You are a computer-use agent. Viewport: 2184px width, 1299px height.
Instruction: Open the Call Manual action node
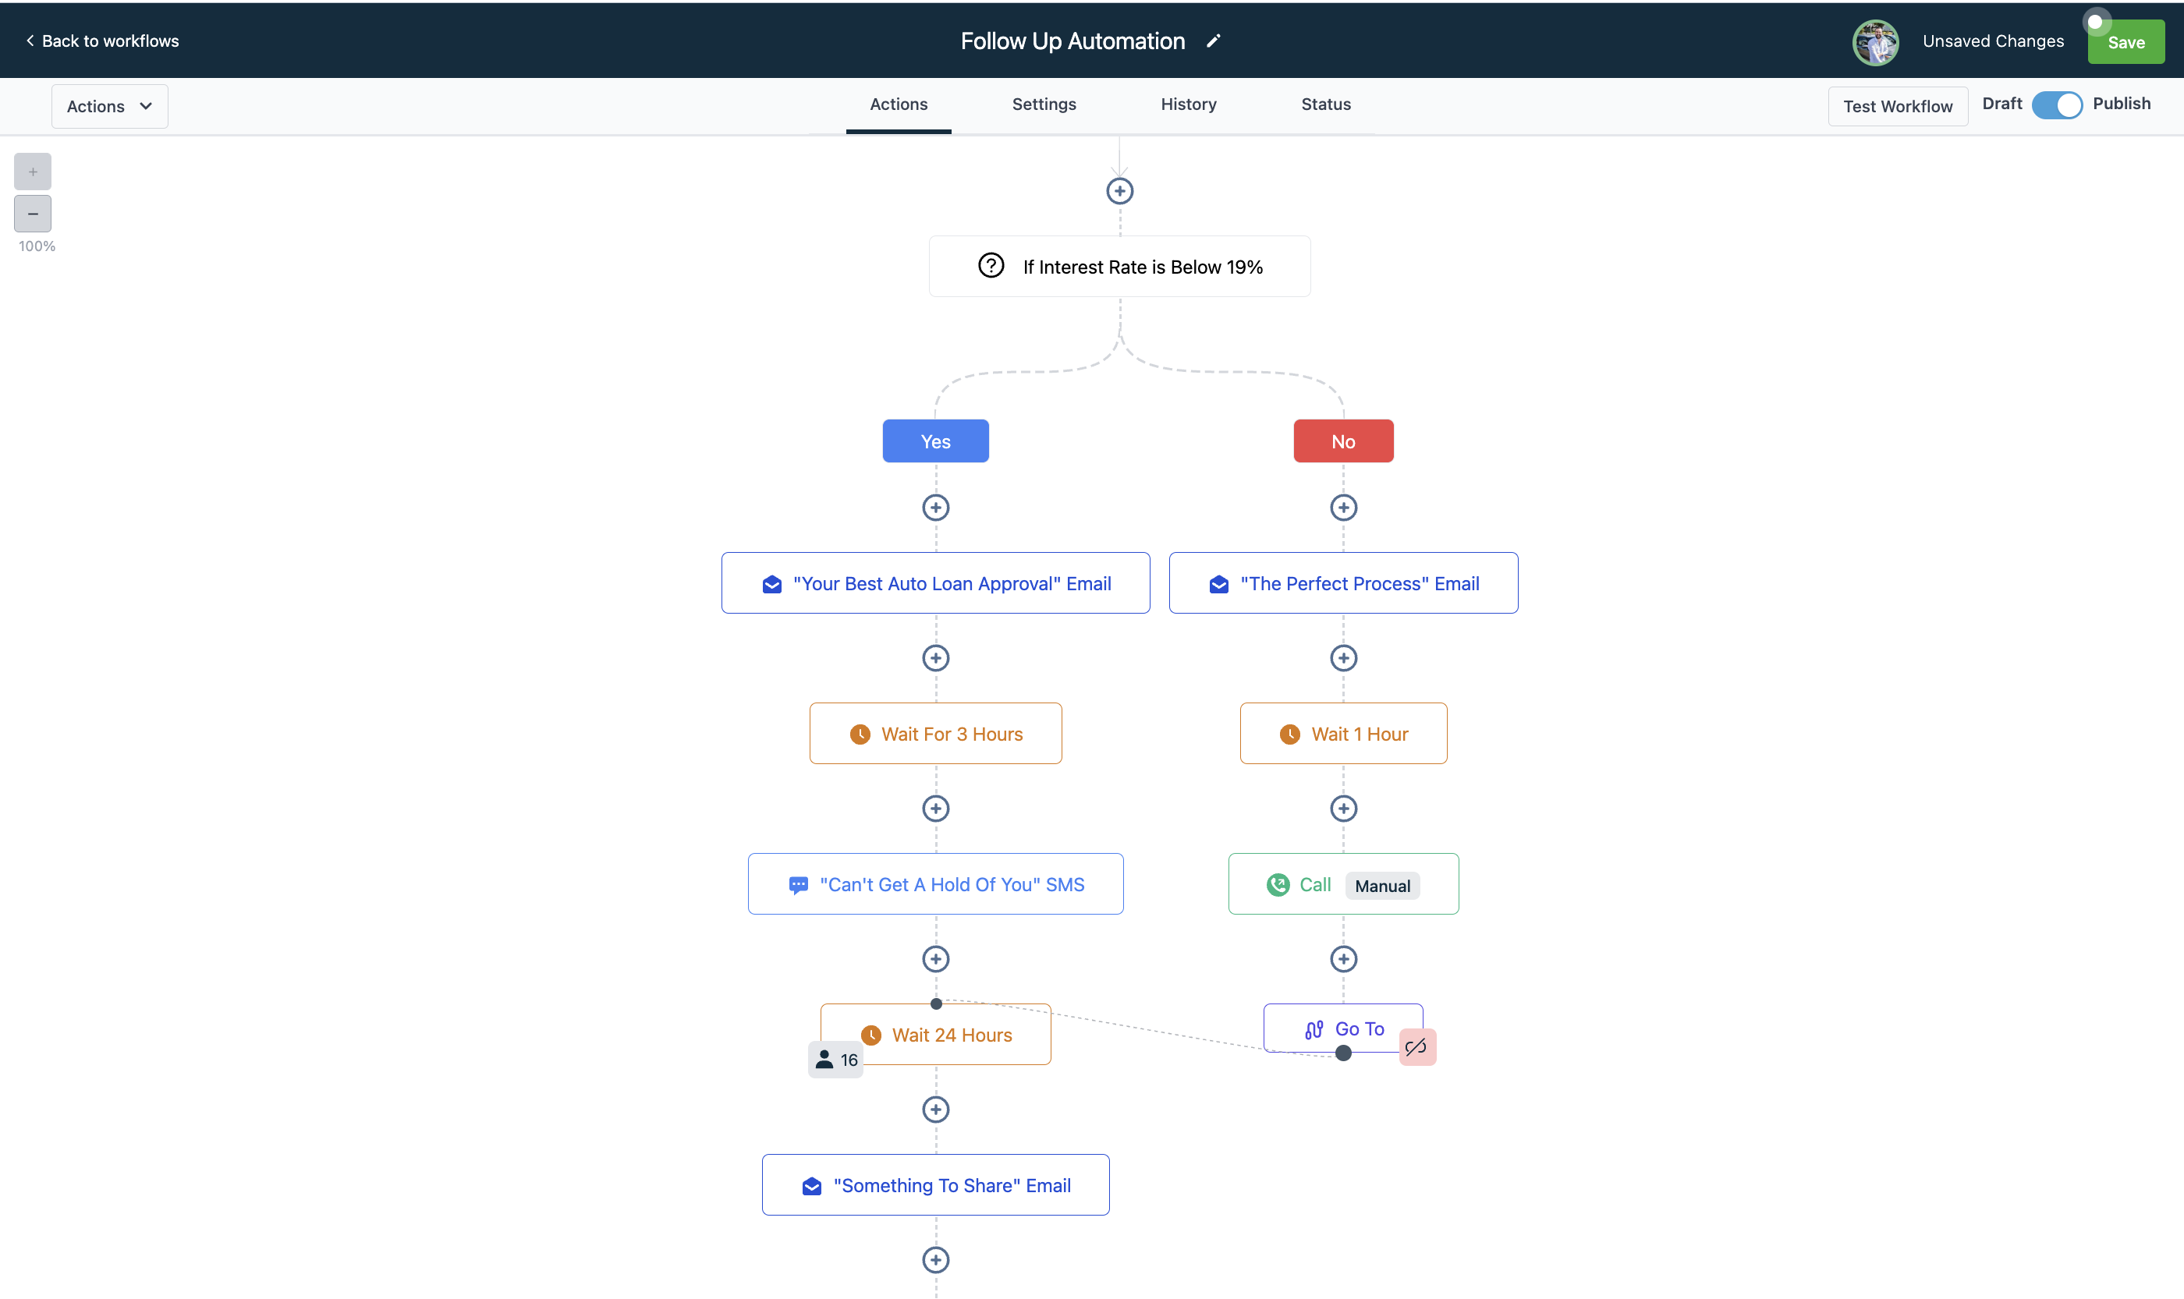(x=1342, y=884)
